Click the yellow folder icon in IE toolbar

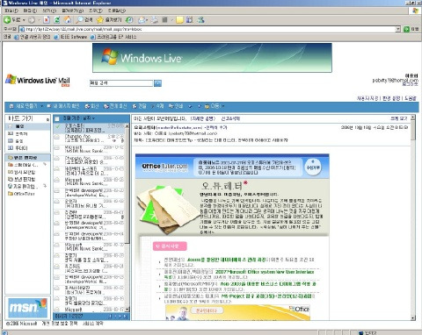pos(179,20)
